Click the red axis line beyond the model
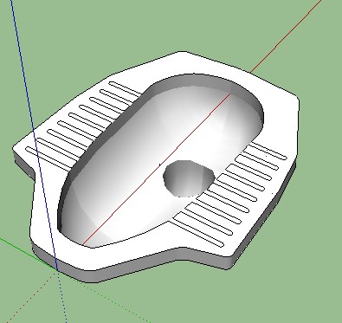 (286, 36)
